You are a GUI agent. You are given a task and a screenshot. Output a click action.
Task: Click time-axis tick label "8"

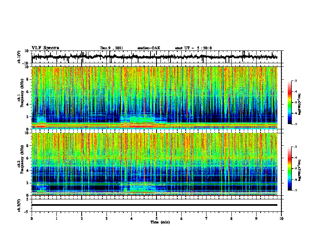(x=231, y=219)
